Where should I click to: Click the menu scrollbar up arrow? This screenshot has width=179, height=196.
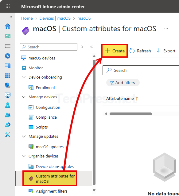94,56
